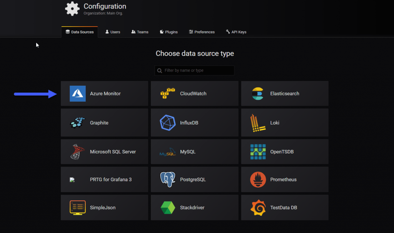Screen dimensions: 394x233
Task: Choose Microsoft SQL Server label
Action: point(113,152)
